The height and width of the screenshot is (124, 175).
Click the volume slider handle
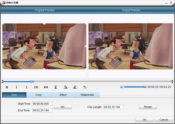[x=145, y=87]
